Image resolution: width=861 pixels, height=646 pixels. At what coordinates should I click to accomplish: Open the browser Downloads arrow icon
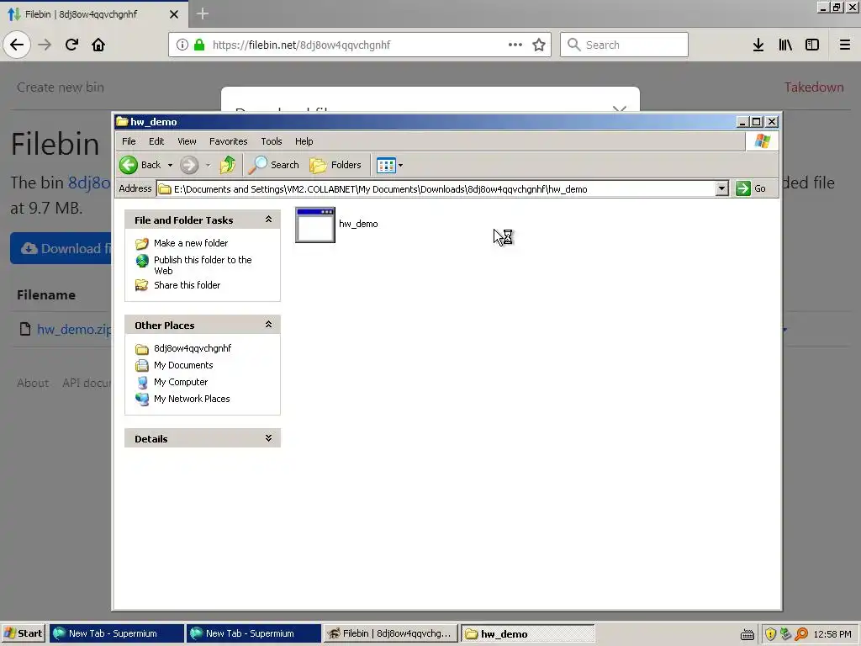(x=758, y=45)
